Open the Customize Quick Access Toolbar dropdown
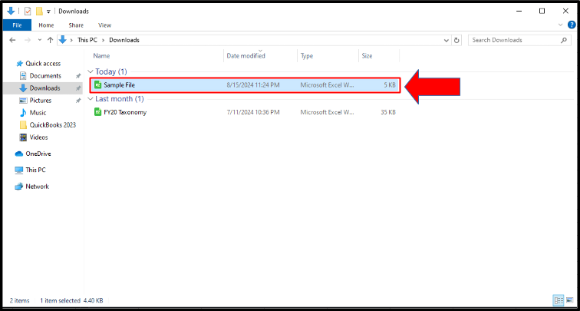Image resolution: width=580 pixels, height=311 pixels. click(x=48, y=12)
